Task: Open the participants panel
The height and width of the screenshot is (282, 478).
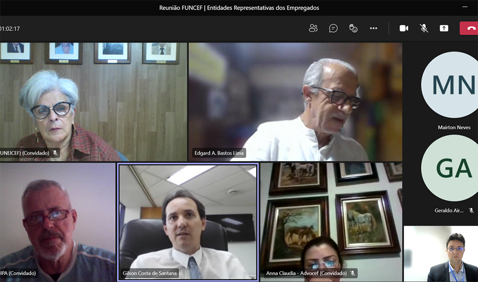Action: click(x=313, y=28)
